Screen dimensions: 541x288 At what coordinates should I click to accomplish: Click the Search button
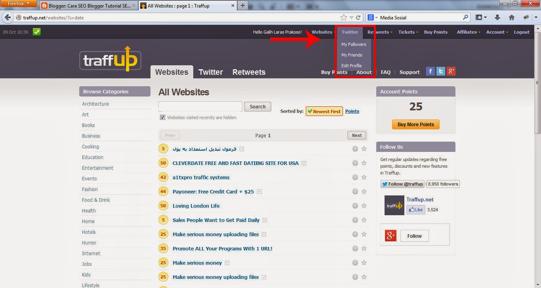[x=257, y=106]
